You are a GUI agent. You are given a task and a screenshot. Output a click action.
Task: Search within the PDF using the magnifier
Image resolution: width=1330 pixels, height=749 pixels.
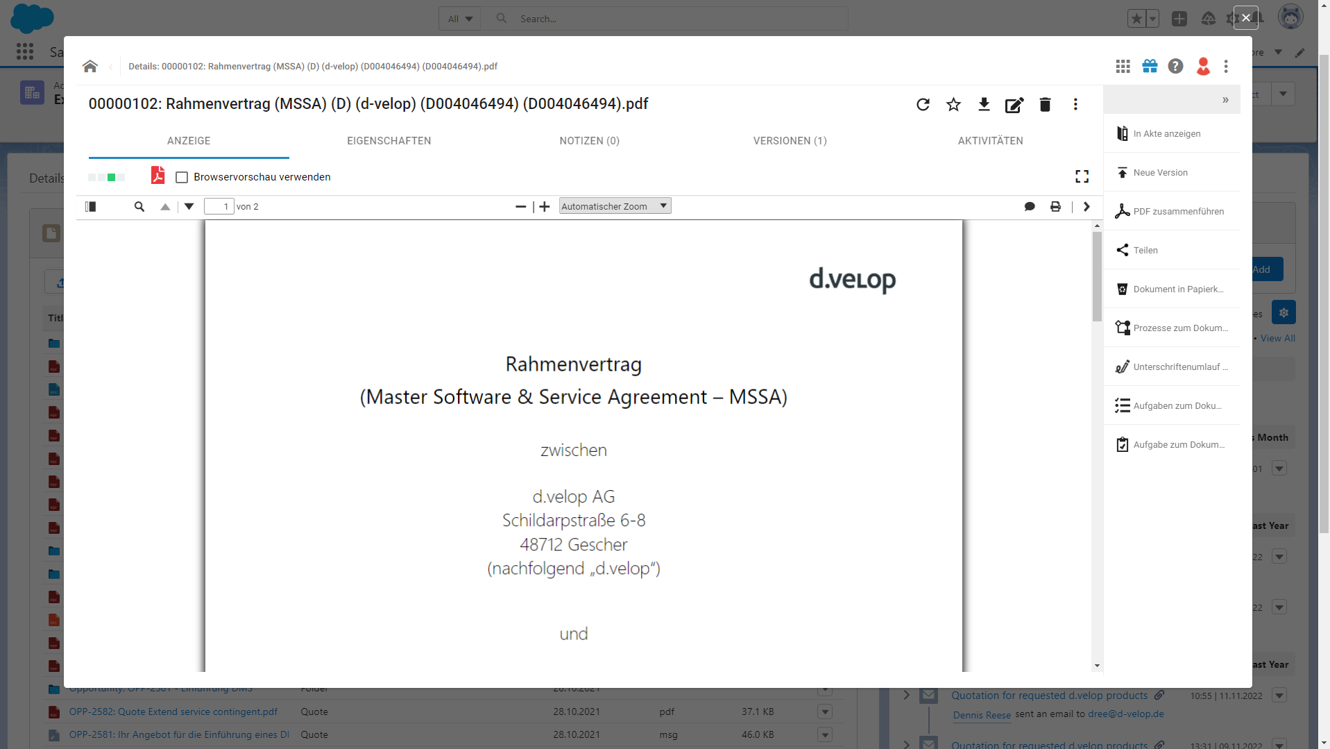click(139, 206)
